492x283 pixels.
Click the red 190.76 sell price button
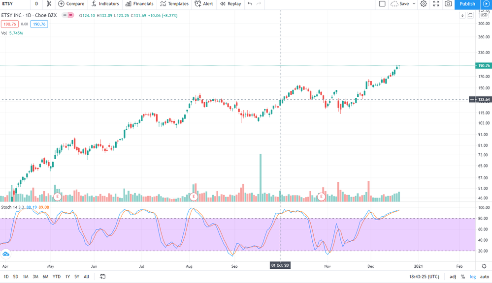[10, 24]
